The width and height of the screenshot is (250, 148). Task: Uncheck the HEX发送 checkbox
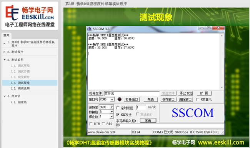coord(118,115)
